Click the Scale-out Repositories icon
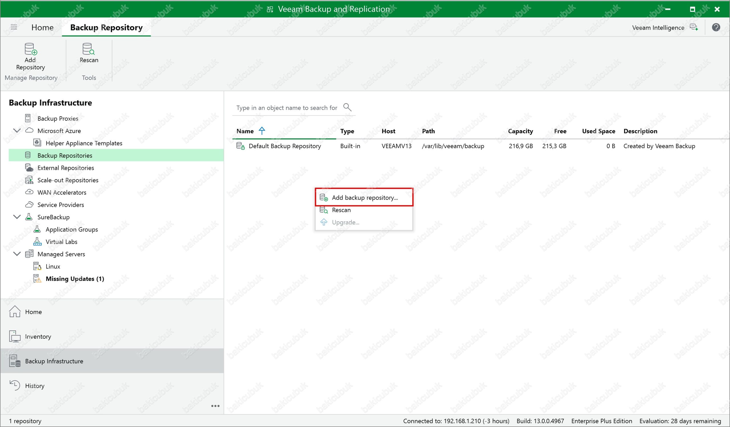The height and width of the screenshot is (427, 730). [x=29, y=180]
